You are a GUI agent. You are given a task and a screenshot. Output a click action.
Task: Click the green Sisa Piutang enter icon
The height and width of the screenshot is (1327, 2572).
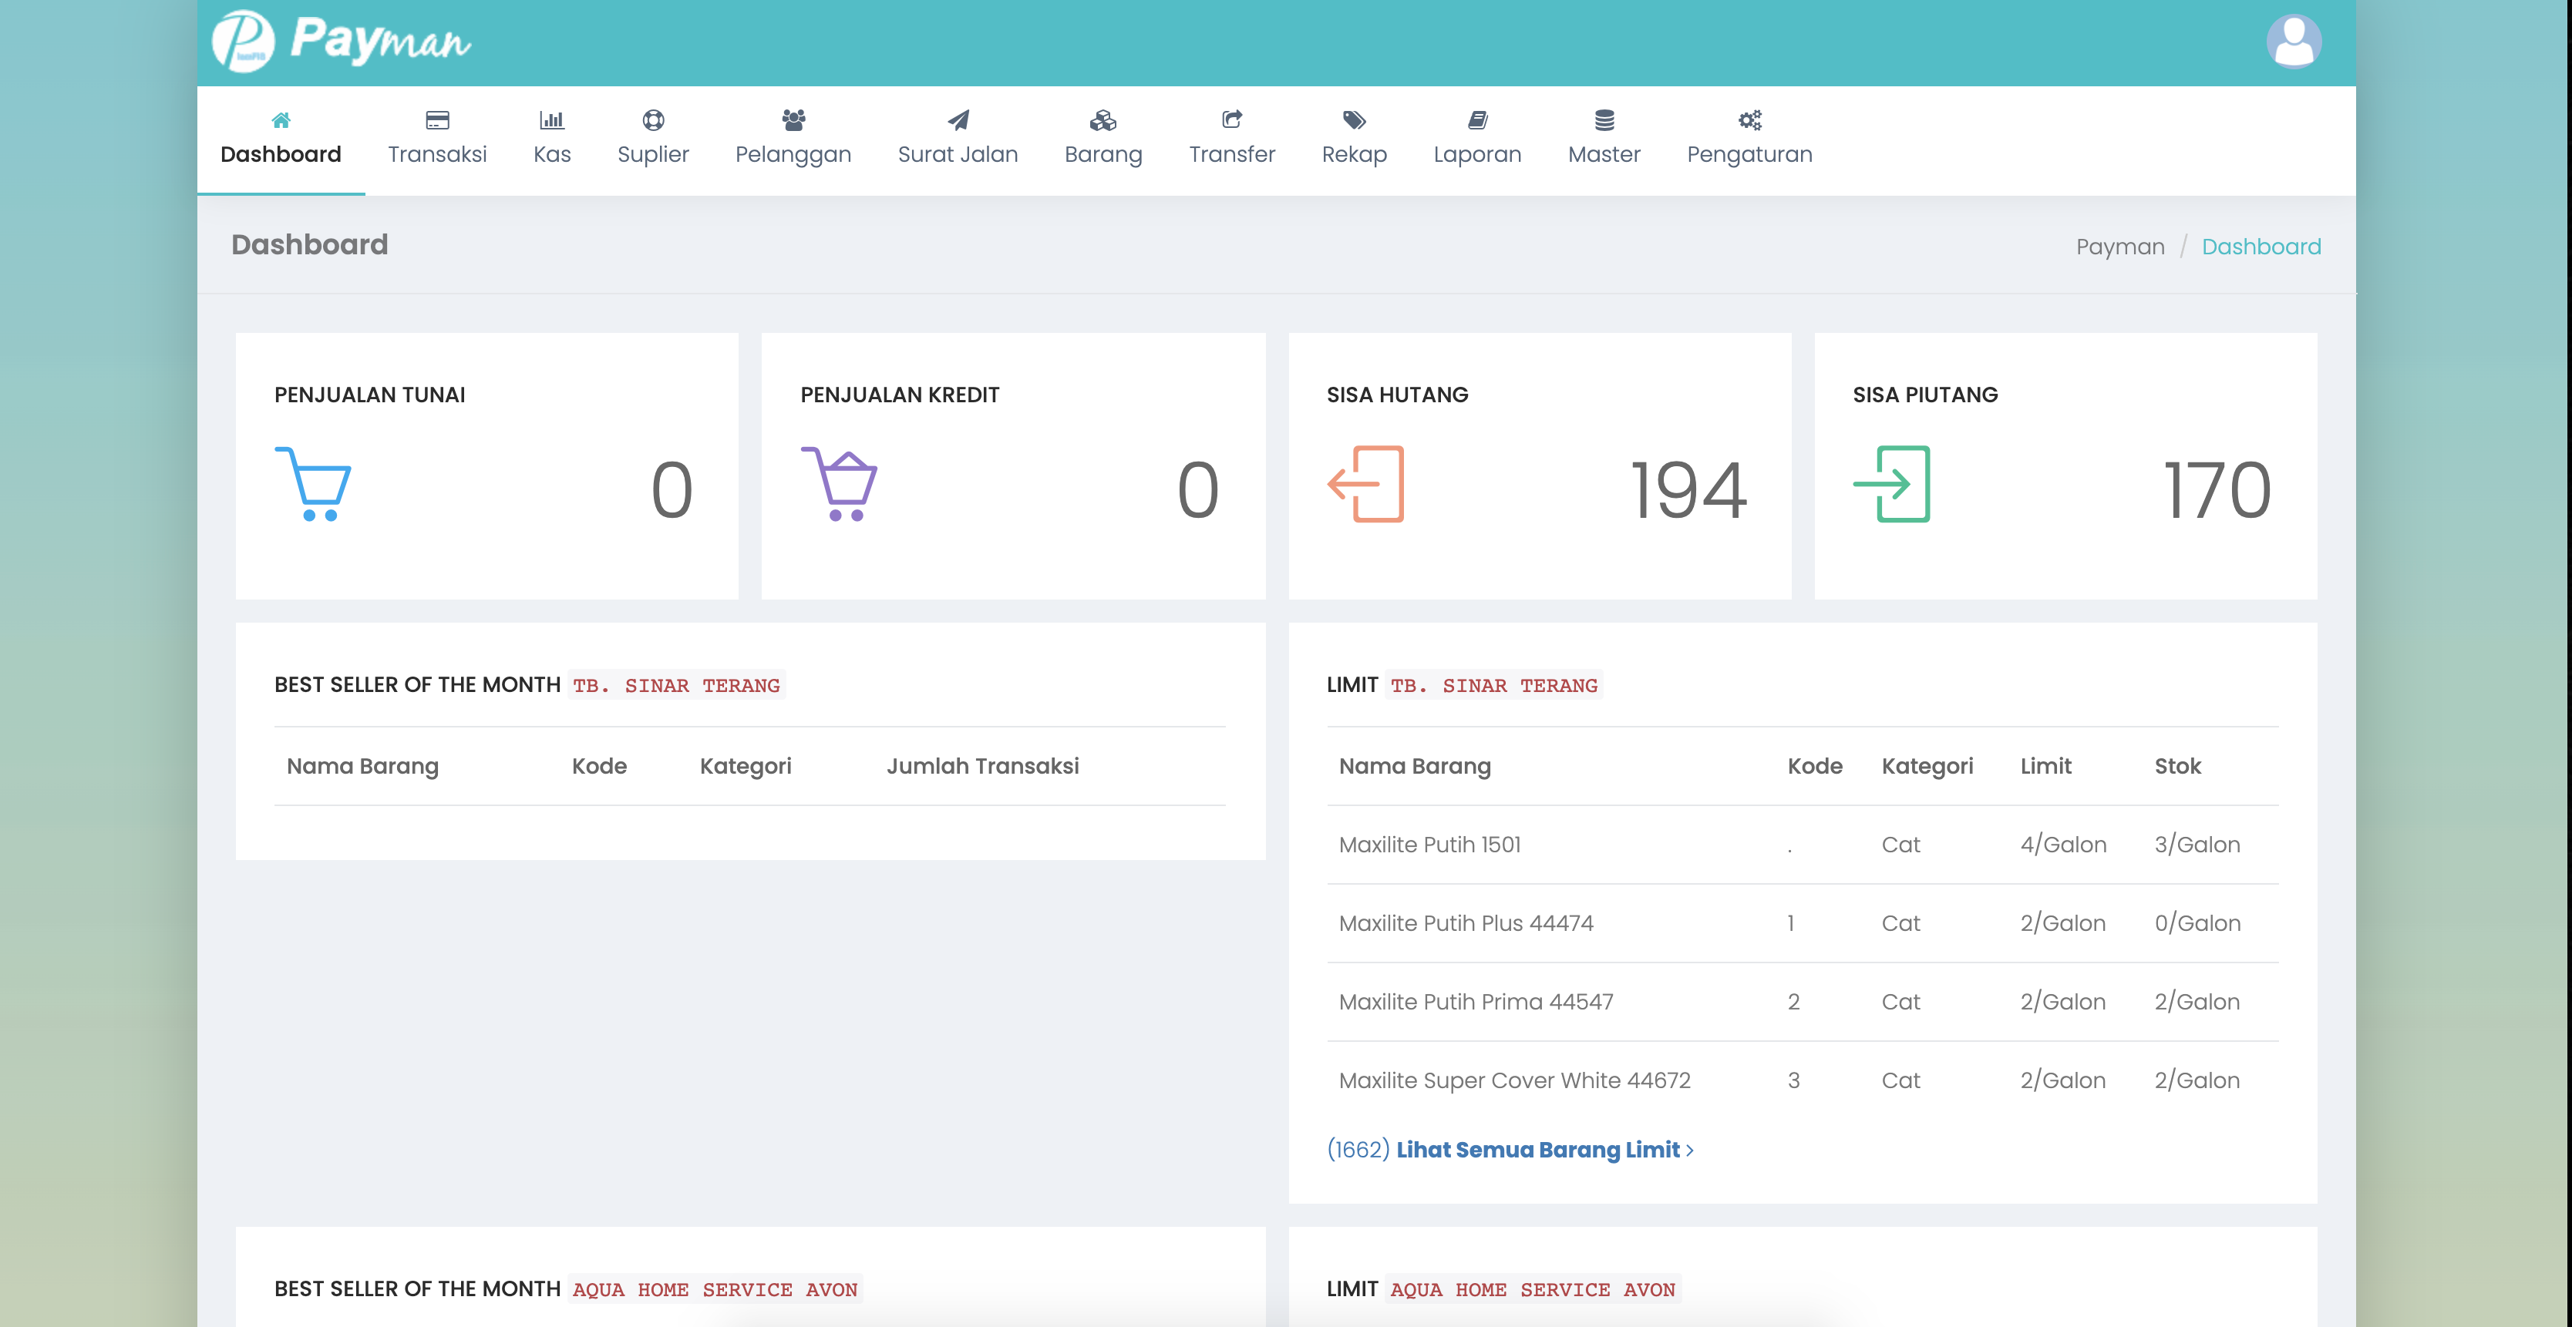[x=1891, y=484]
